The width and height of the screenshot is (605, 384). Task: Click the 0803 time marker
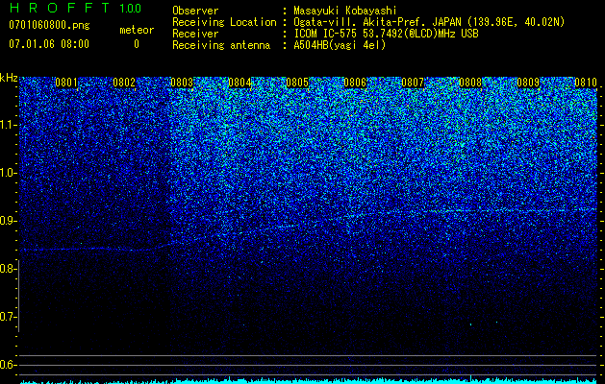click(182, 83)
